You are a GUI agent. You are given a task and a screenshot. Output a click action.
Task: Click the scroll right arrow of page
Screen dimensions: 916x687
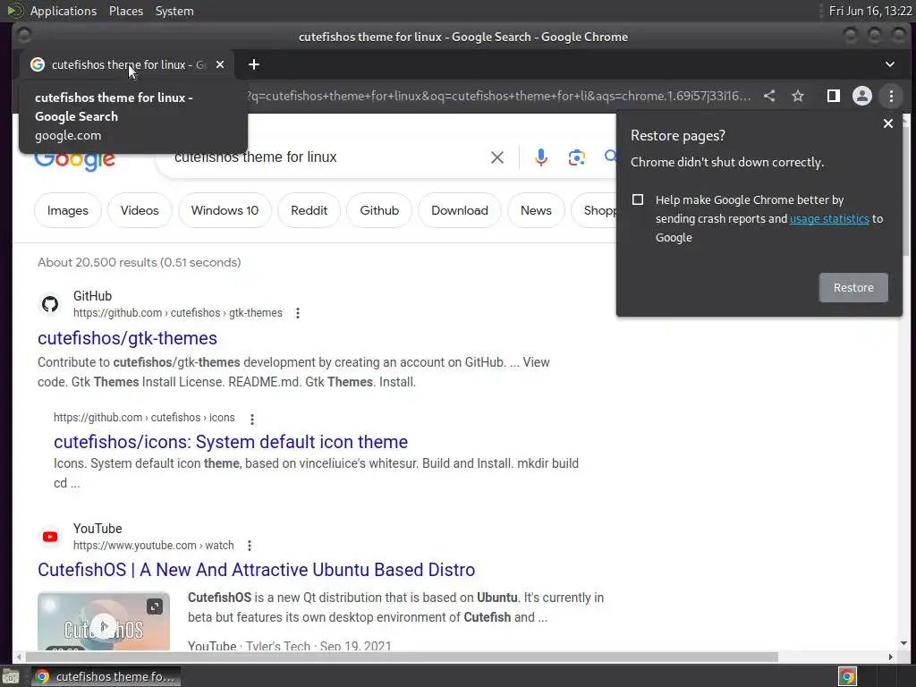[x=890, y=657]
